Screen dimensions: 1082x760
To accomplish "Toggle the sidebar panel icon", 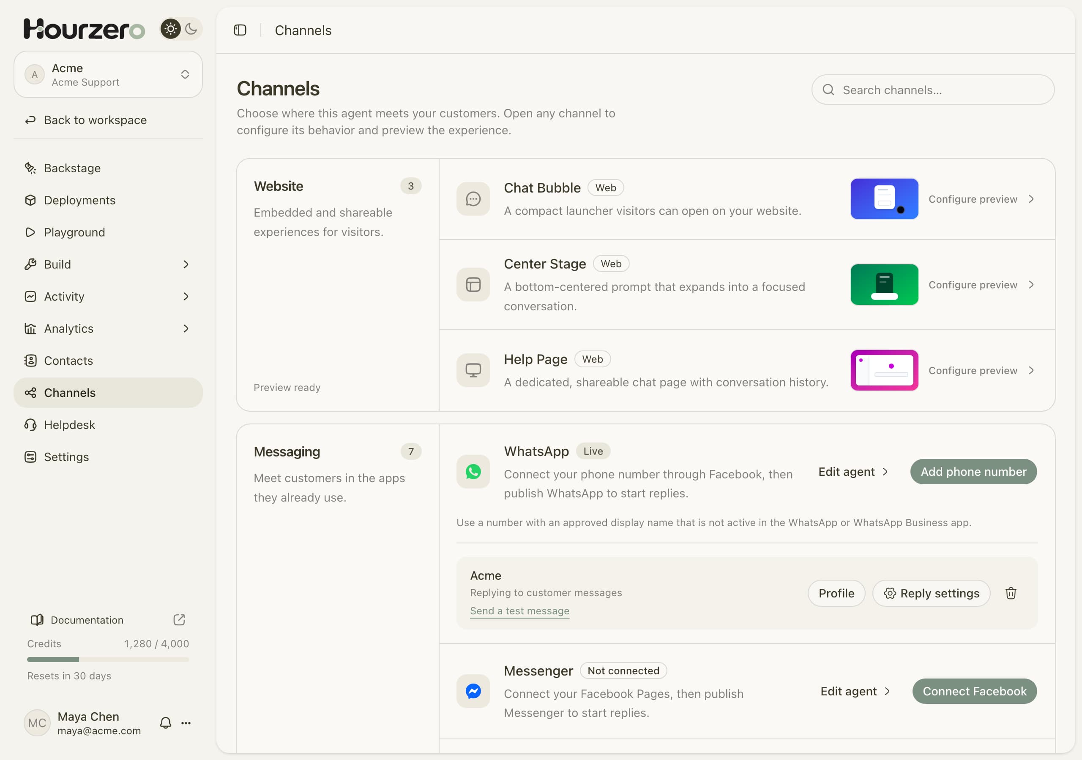I will pyautogui.click(x=240, y=30).
